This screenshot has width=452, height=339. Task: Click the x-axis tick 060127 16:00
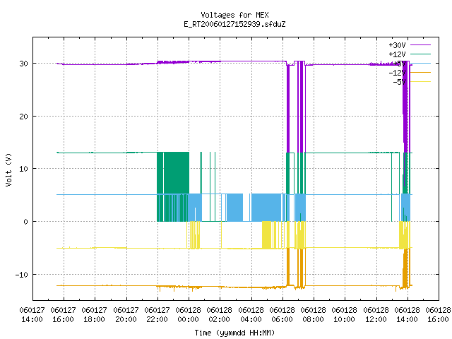[x=63, y=314]
